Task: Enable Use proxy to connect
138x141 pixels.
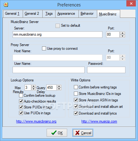Action: coord(44,49)
